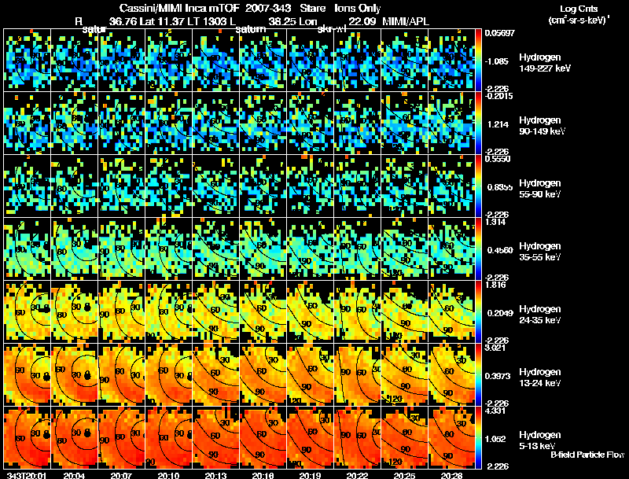The height and width of the screenshot is (479, 629).
Task: Open the 20:16 image in Hydrogen 35-55 keV row
Action: click(x=263, y=249)
